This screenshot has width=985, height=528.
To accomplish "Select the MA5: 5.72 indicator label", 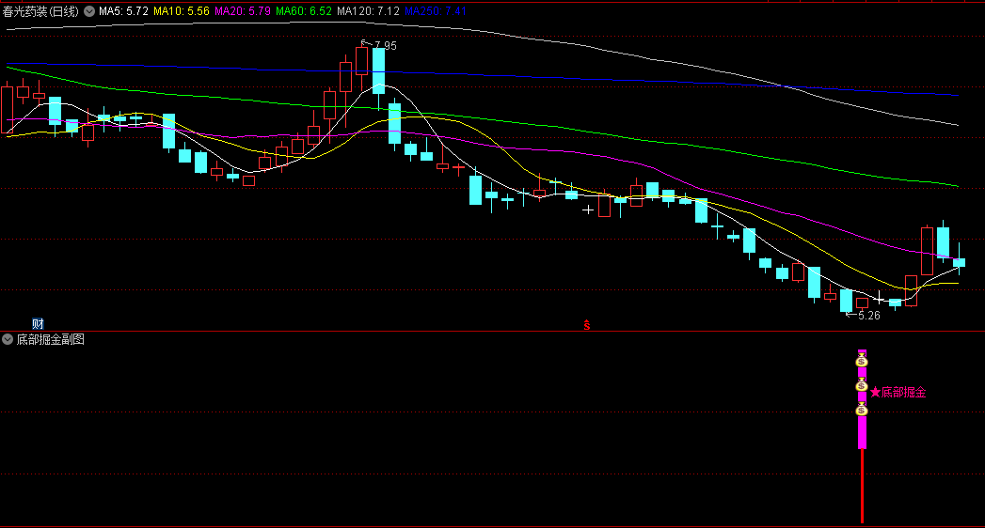I will click(x=124, y=11).
